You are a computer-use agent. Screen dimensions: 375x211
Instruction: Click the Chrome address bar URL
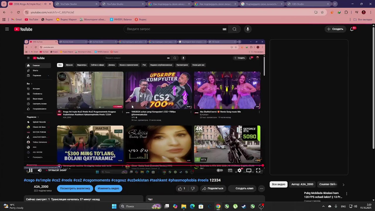click(x=52, y=12)
